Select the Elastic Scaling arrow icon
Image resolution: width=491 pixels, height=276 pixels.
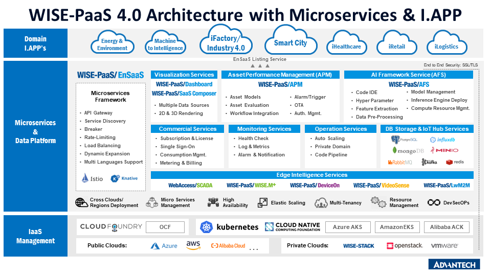(x=262, y=202)
